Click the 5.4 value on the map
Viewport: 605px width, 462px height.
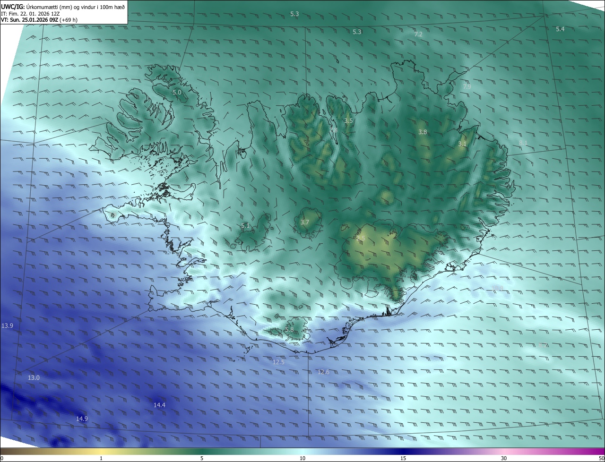560,29
